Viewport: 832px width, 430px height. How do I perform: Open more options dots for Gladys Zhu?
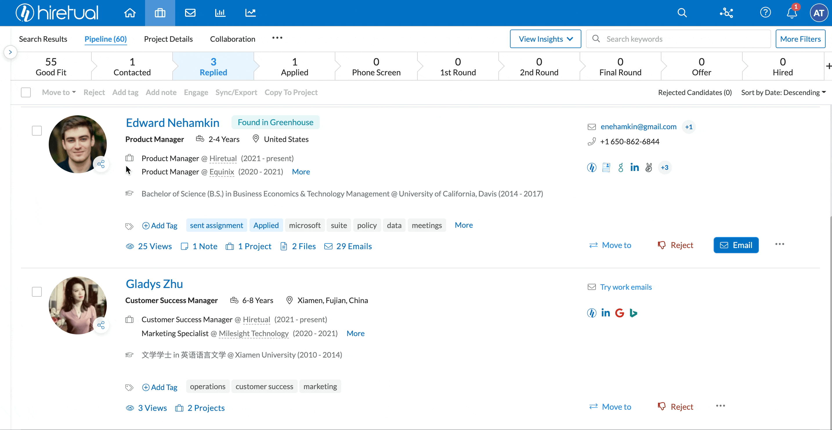(720, 406)
